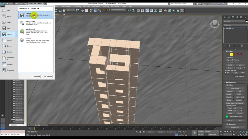Viewport: 248px width, 139px height.
Task: Click the Spinner Snap toggle icon
Action: 104,11
